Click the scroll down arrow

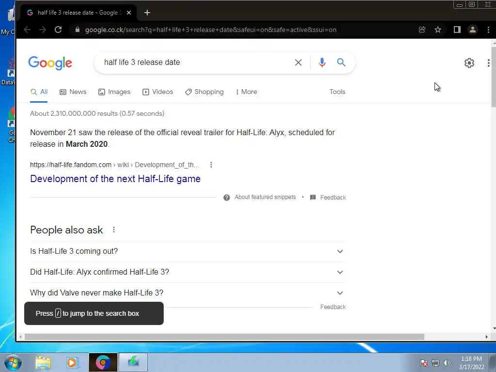(x=494, y=329)
